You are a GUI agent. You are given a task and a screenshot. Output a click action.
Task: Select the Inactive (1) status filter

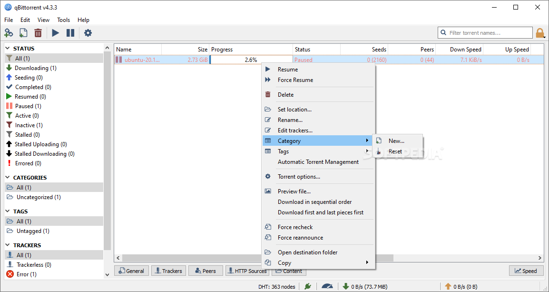54,125
